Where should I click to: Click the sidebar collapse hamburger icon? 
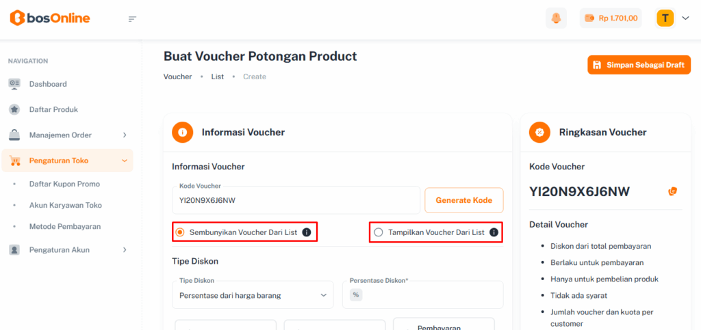click(133, 18)
